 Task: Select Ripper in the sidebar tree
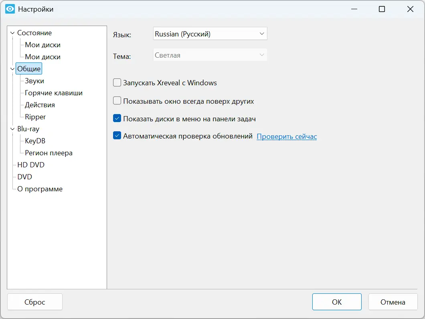tap(35, 117)
